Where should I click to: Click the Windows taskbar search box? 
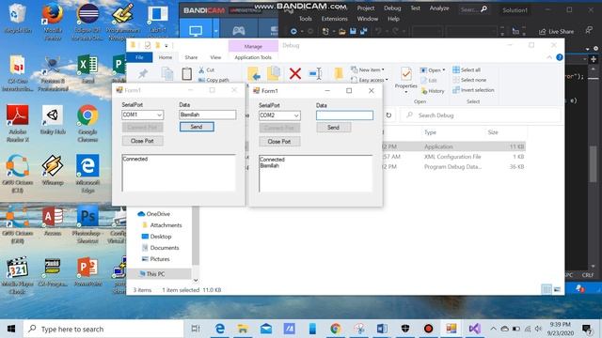tap(103, 329)
